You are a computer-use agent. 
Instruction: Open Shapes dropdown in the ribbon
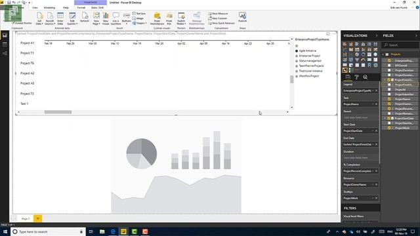[139, 23]
